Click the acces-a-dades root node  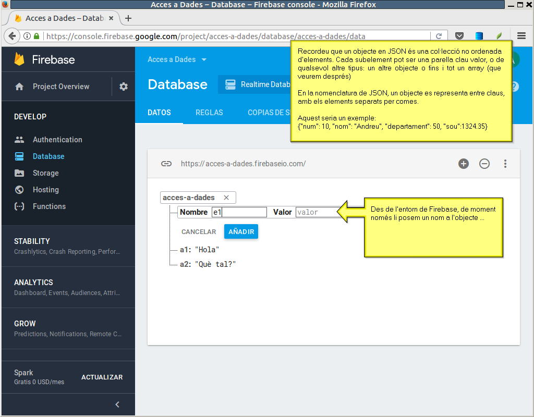click(189, 198)
